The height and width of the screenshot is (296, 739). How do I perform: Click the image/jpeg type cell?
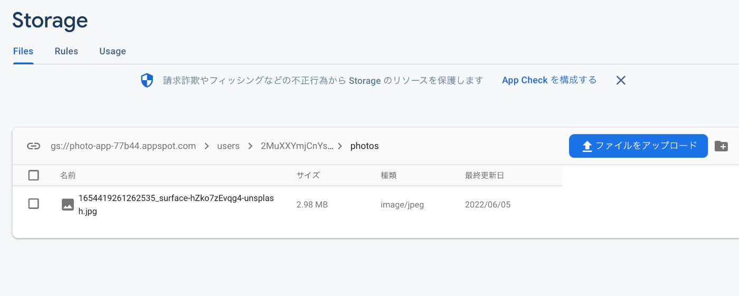402,204
